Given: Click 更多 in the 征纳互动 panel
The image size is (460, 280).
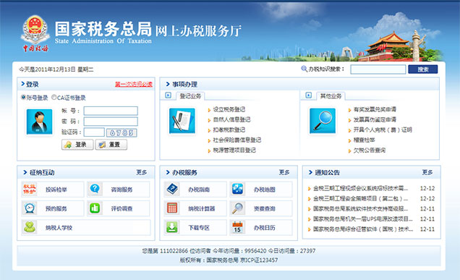Looking at the screenshot, I should (x=142, y=172).
